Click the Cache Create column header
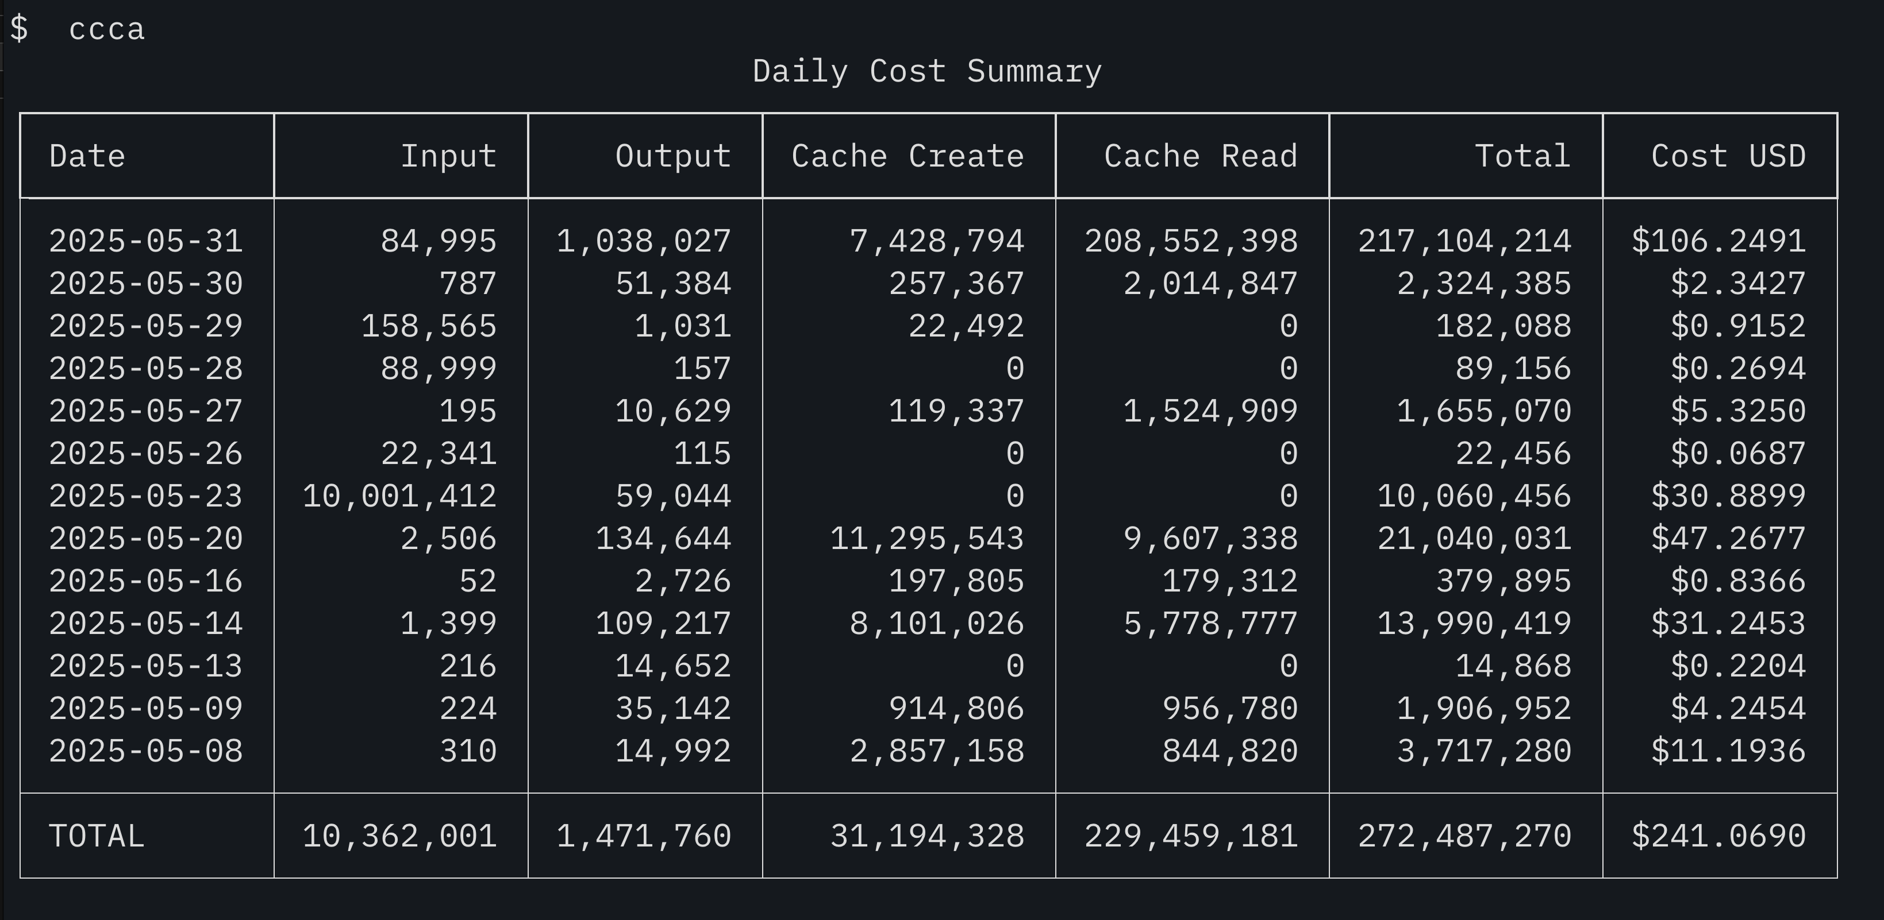 click(x=908, y=156)
